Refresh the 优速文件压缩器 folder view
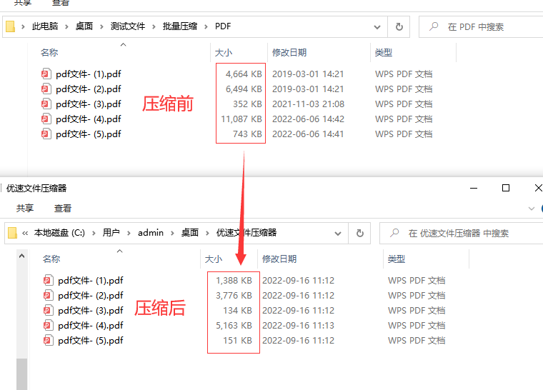This screenshot has width=543, height=390. [x=360, y=233]
